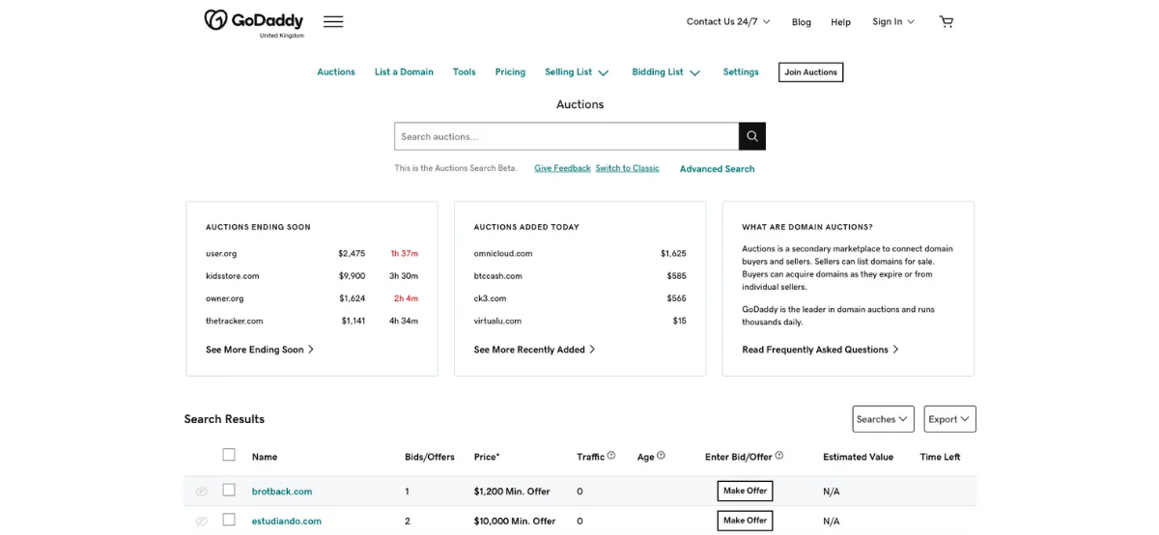1159x535 pixels.
Task: Check the select-all checkbox in table header
Action: tap(229, 455)
